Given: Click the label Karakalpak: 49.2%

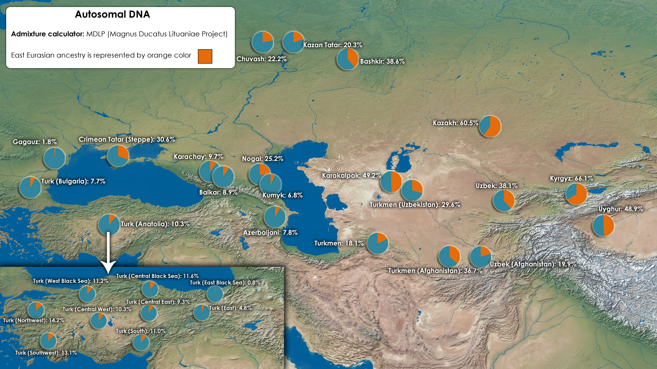Looking at the screenshot, I should coord(351,176).
